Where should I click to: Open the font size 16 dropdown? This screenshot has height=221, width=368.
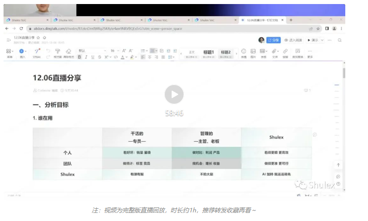[x=115, y=50]
